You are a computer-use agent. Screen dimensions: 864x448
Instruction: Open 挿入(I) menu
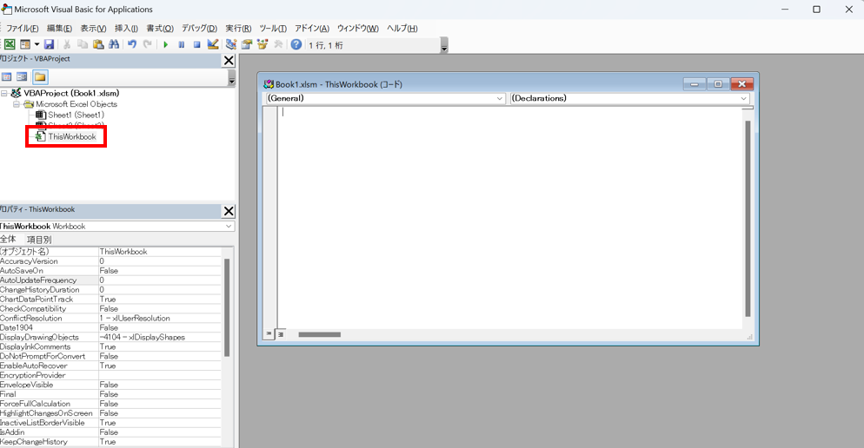click(126, 28)
